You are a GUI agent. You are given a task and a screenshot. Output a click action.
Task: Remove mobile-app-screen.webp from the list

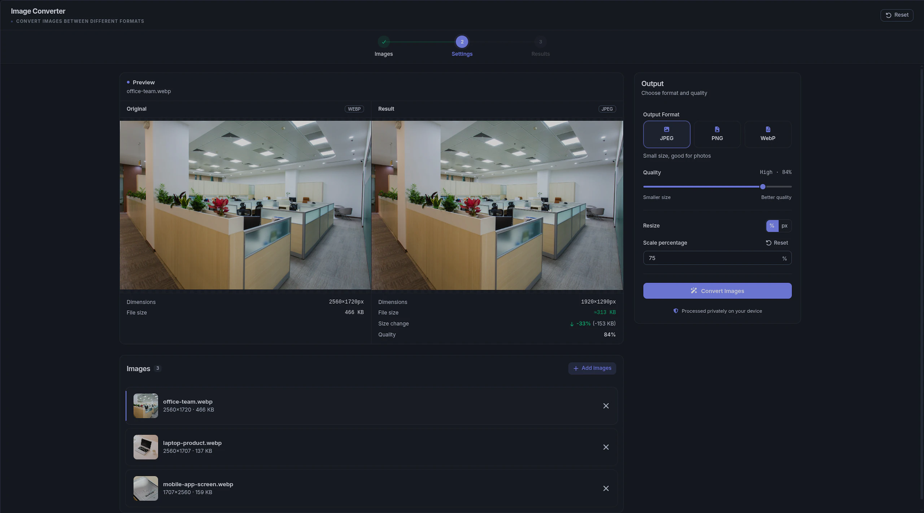(x=606, y=488)
